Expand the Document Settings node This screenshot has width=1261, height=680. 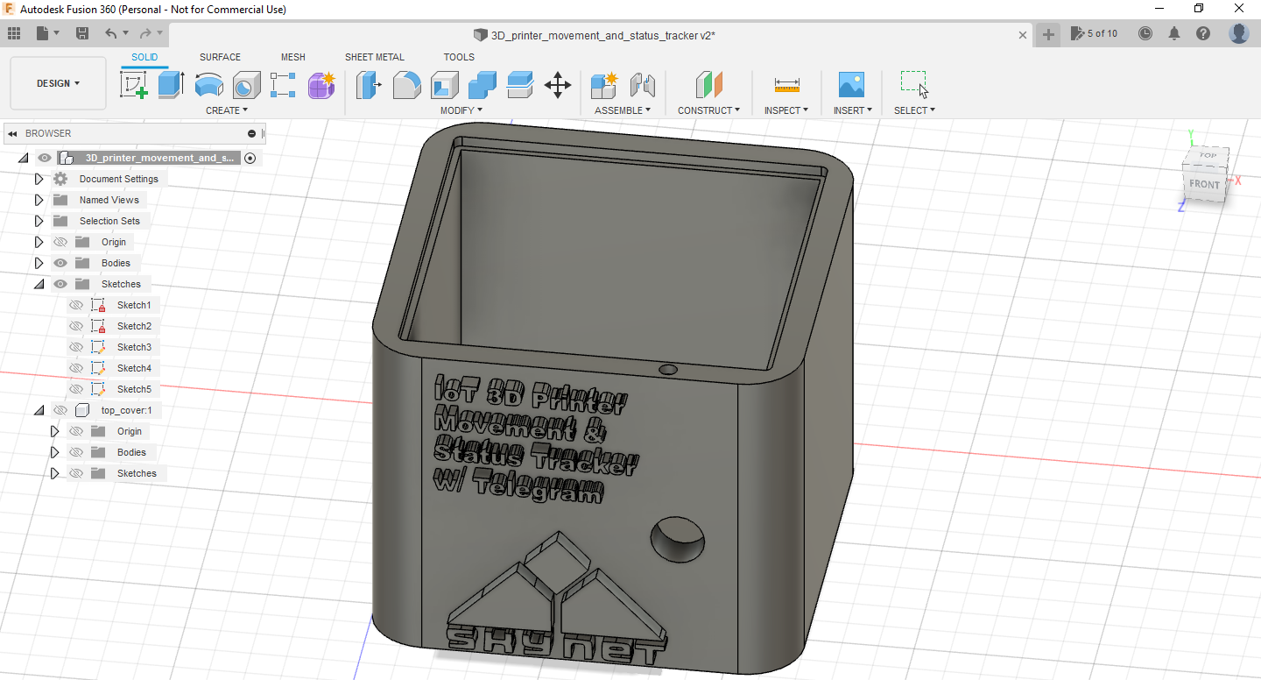(x=39, y=178)
